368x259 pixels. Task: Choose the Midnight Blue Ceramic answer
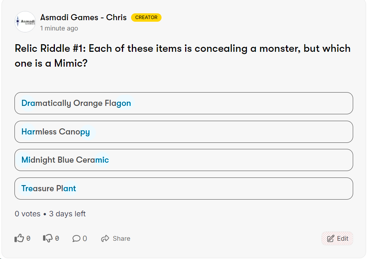(x=184, y=160)
